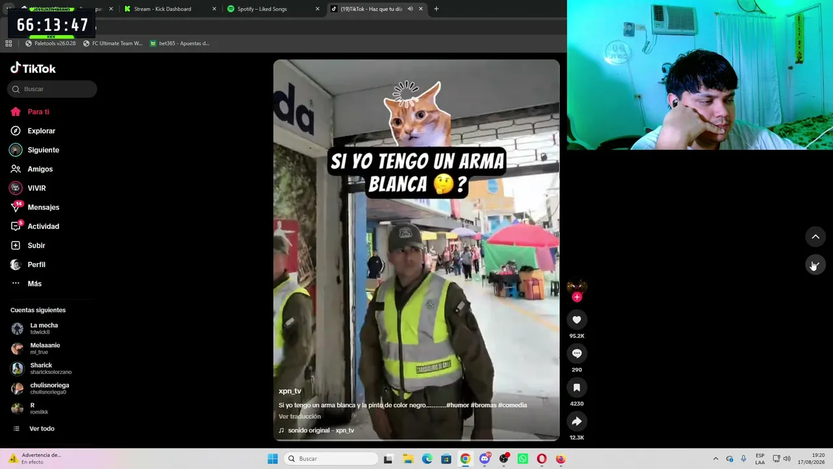Open Paletools v26.0.28 bookmark
The image size is (833, 469).
(51, 44)
